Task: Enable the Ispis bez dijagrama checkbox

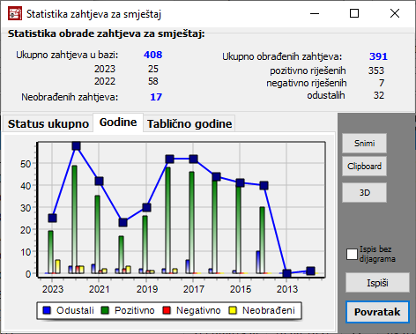Action: tap(352, 254)
